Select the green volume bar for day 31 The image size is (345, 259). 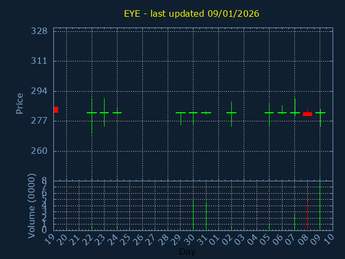click(206, 216)
